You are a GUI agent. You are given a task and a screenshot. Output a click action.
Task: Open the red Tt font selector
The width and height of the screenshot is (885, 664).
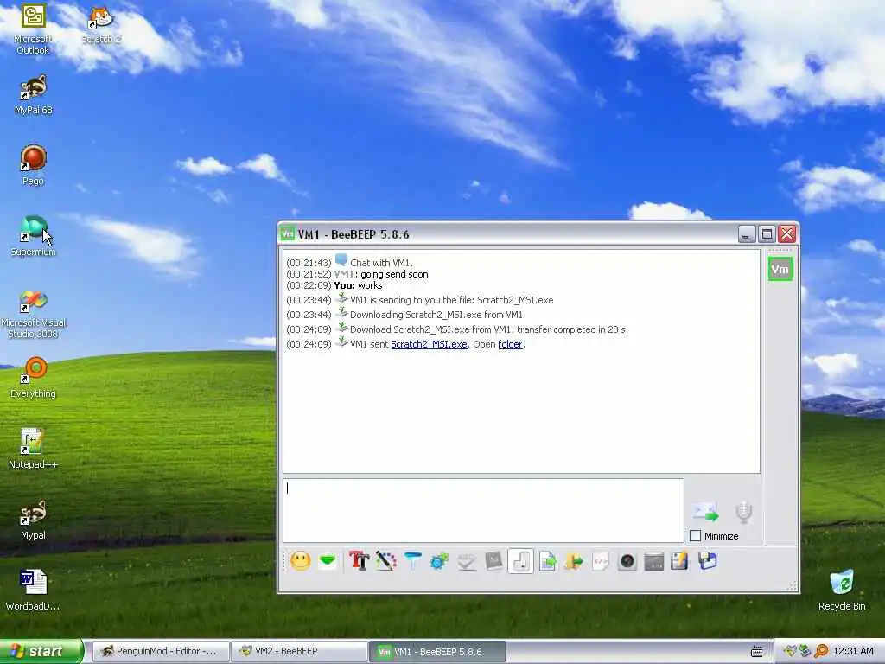coord(359,561)
